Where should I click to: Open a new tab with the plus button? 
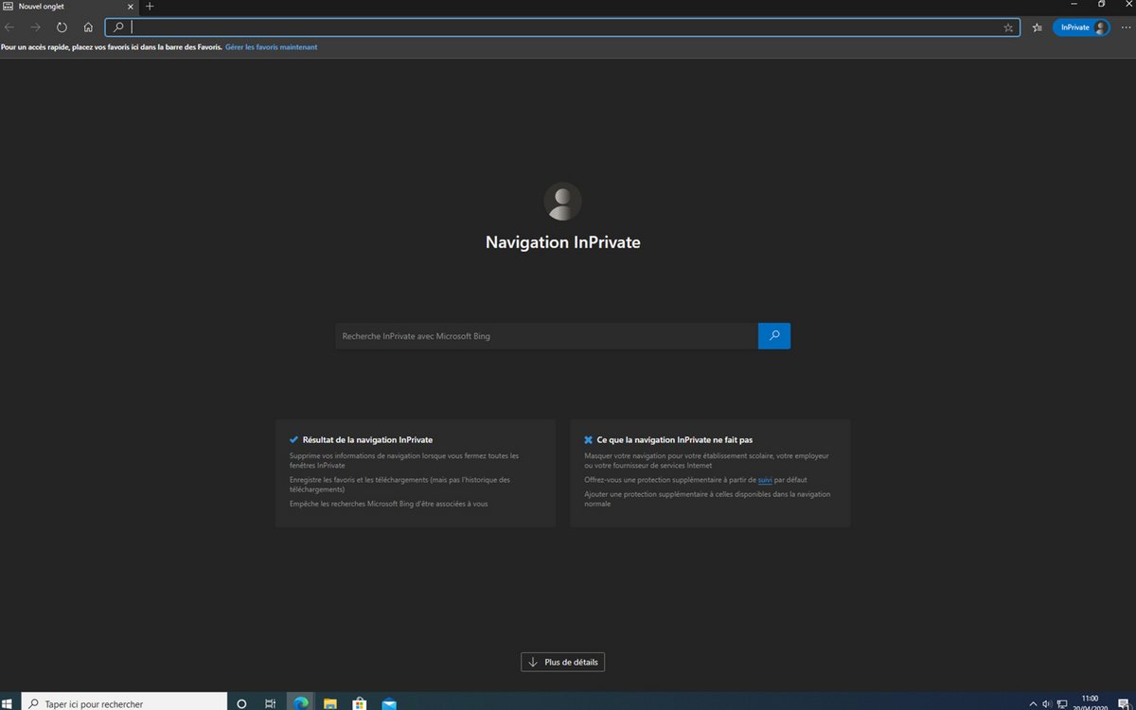pyautogui.click(x=150, y=7)
